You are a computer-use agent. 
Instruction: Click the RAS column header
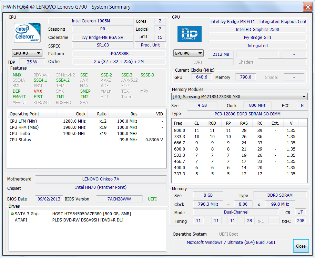tap(244, 123)
